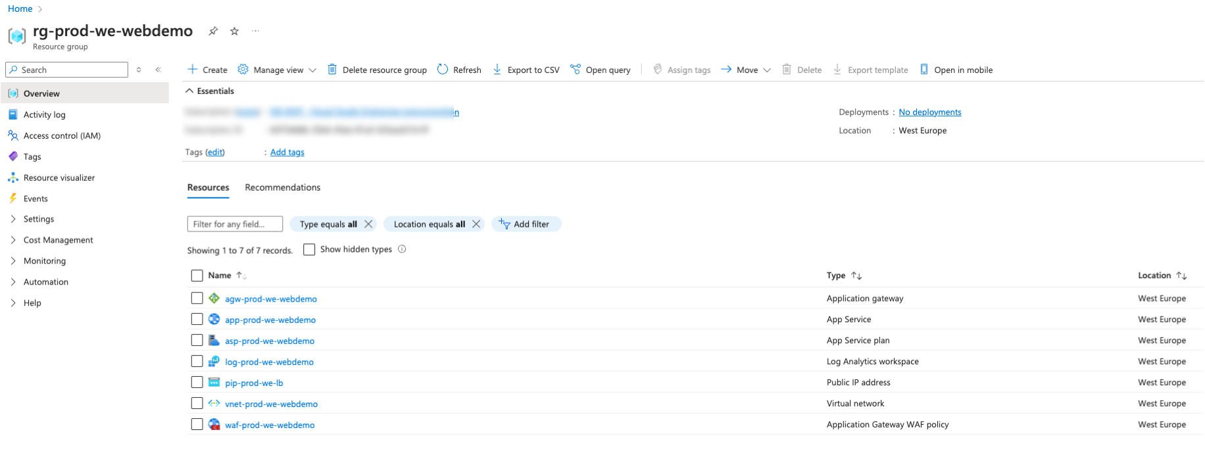The height and width of the screenshot is (455, 1205).
Task: Export the resources to CSV
Action: (x=526, y=70)
